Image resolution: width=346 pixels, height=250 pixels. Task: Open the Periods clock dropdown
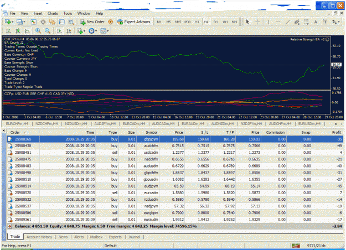click(92, 31)
